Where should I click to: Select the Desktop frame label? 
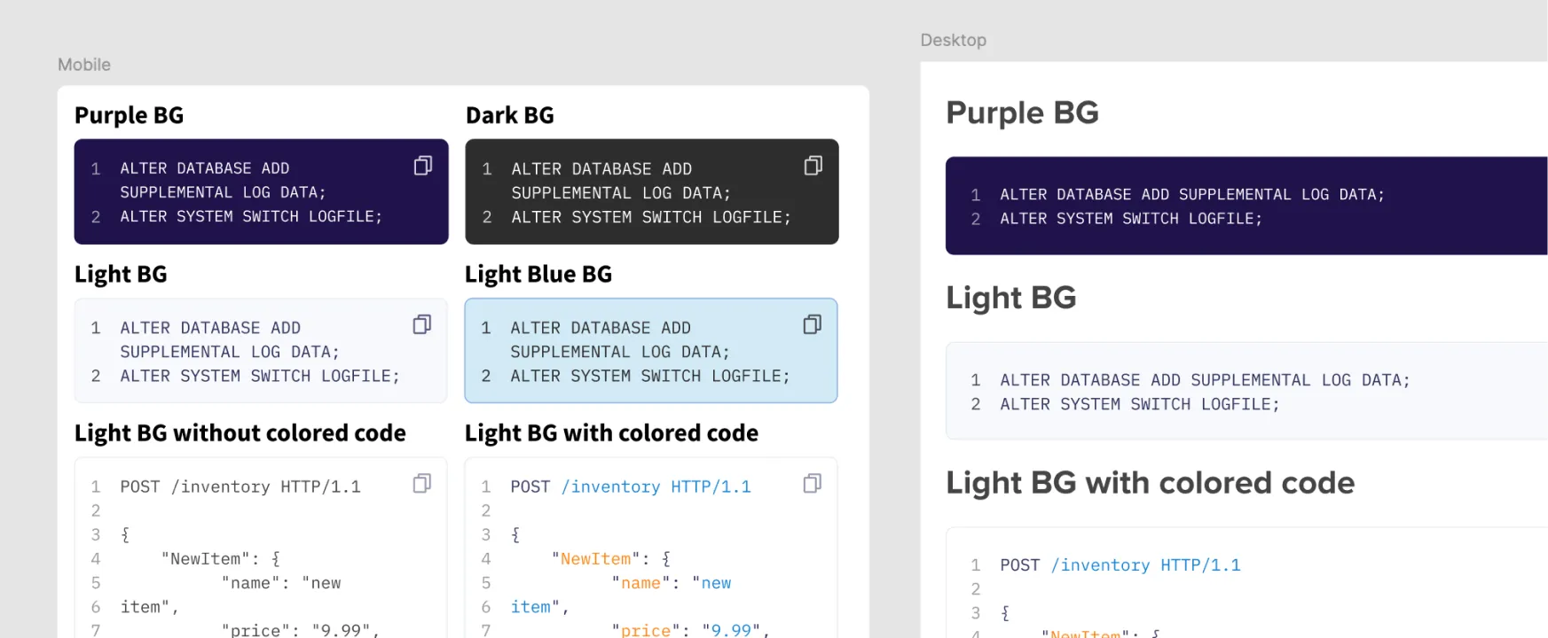(954, 40)
